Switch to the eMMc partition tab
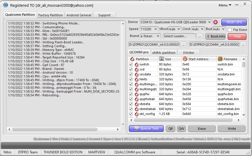The image size is (252, 156). click(164, 53)
